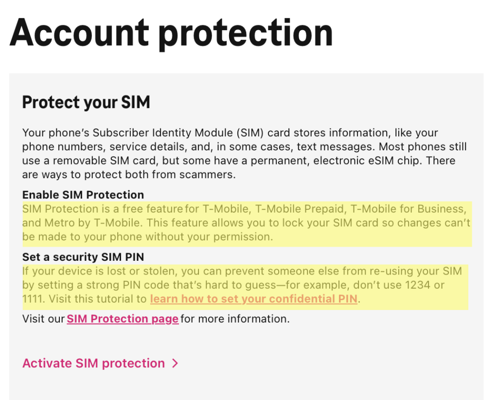Click the "Protect your SIM" heading
Image resolution: width=498 pixels, height=400 pixels.
pyautogui.click(x=86, y=103)
